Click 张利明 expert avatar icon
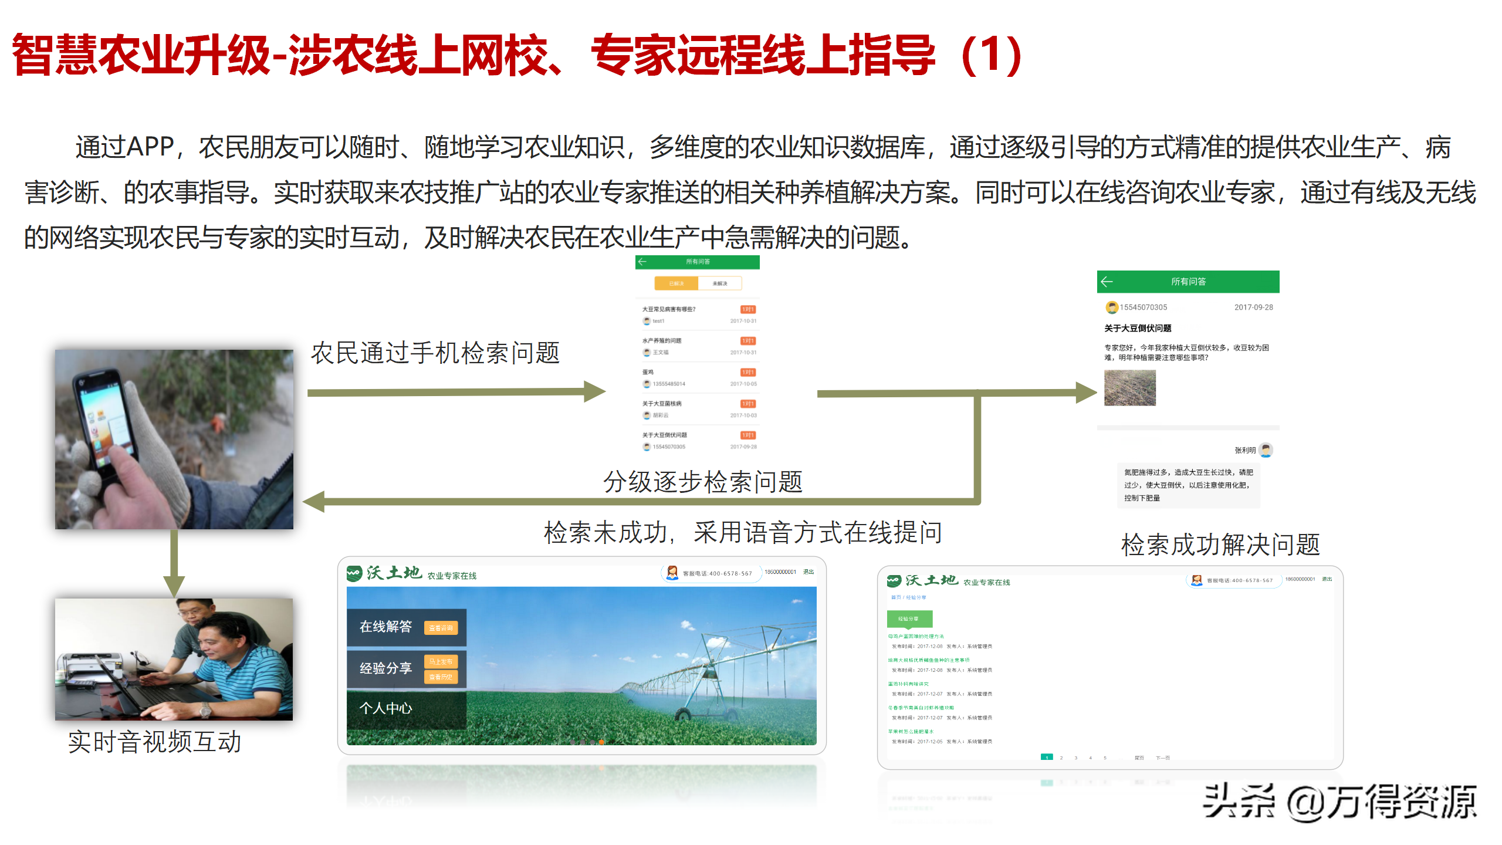This screenshot has height=845, width=1502. coord(1266,450)
